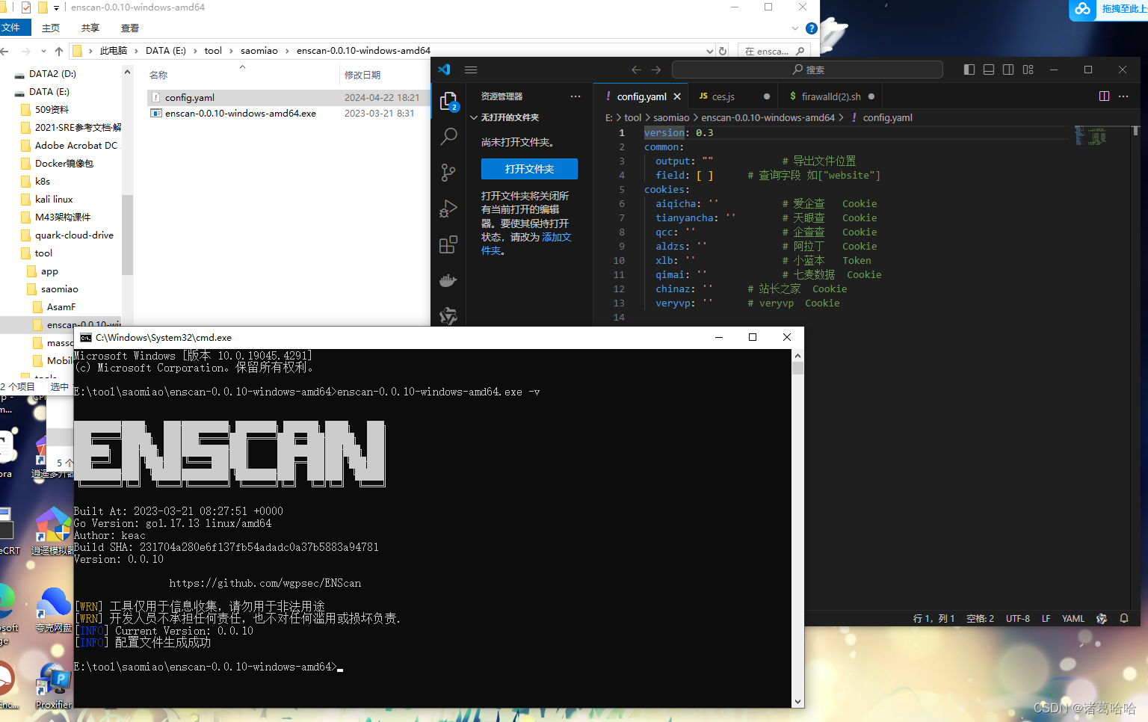Open 夸克网盘 desktop shortcut
Image resolution: width=1148 pixels, height=722 pixels.
(x=54, y=611)
